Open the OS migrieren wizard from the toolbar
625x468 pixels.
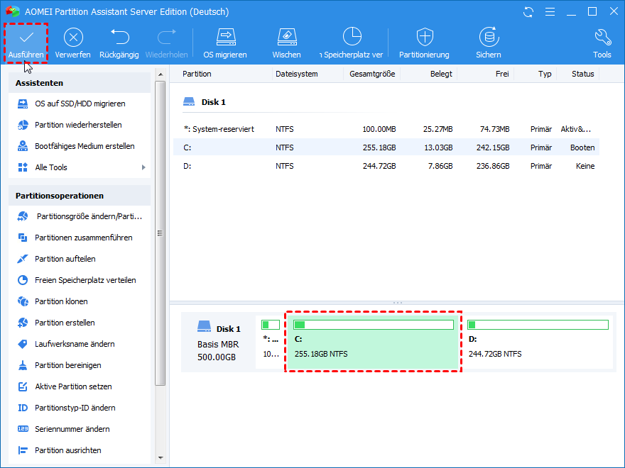(x=225, y=43)
